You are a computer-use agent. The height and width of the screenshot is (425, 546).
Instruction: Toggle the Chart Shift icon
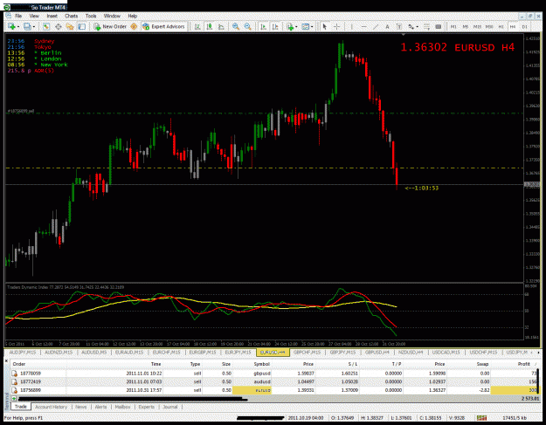[275, 26]
